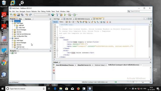The image size is (161, 91).
Task: Click the Build Project hammer icon
Action: pos(57,15)
